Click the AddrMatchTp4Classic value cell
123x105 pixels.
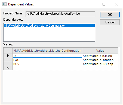[x=100, y=56]
